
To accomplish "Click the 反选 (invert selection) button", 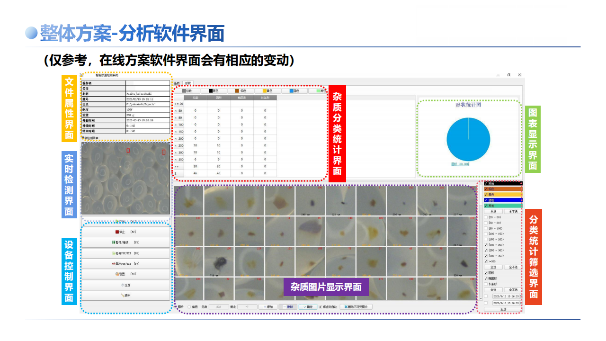I will click(503, 309).
